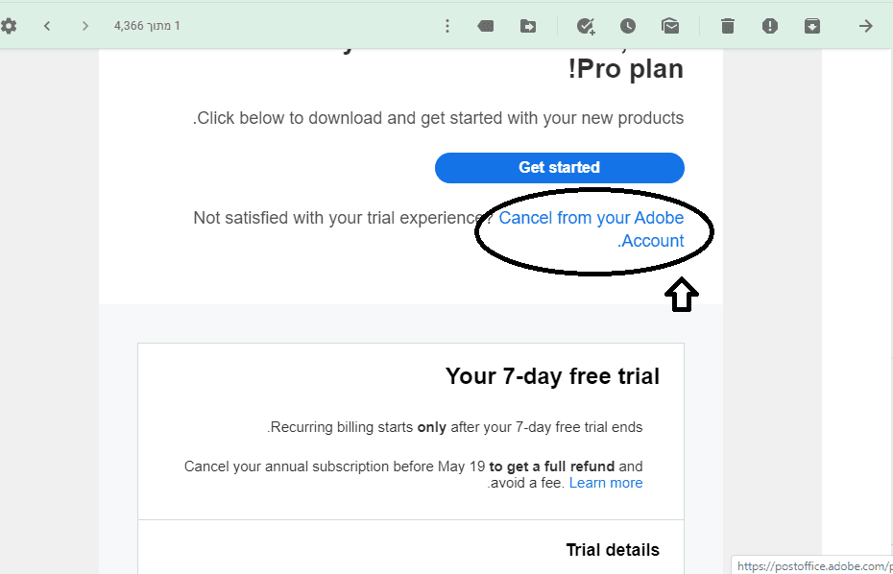Open the move-to folder menu
Image resolution: width=893 pixels, height=574 pixels.
[x=528, y=26]
